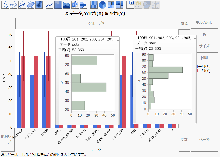Click the bullseye axis category label
Screen dimensions: 220x157
click(30, 134)
